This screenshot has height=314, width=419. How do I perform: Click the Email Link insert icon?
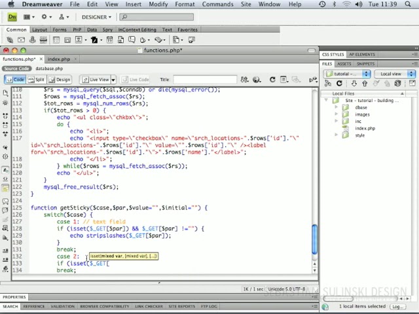coord(21,40)
